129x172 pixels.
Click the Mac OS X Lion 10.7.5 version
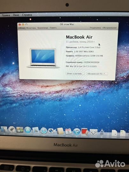point(83,66)
